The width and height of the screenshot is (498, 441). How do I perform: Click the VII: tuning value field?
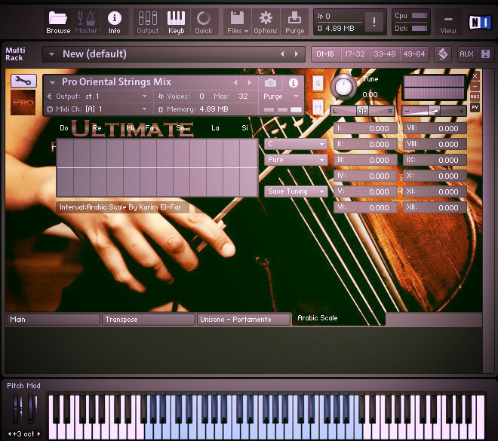coord(435,128)
